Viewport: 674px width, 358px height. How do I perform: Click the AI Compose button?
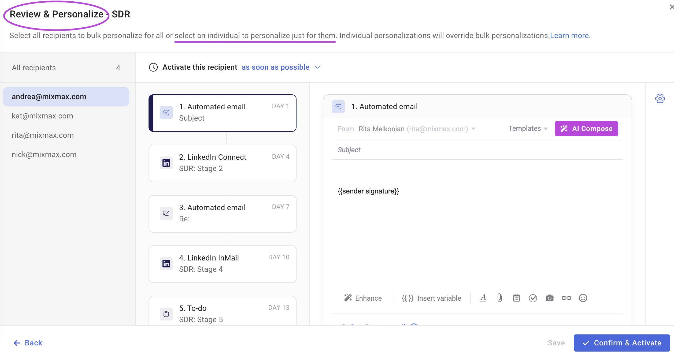coord(587,129)
